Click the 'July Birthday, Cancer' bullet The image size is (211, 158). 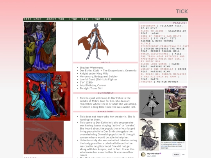pos(93,85)
